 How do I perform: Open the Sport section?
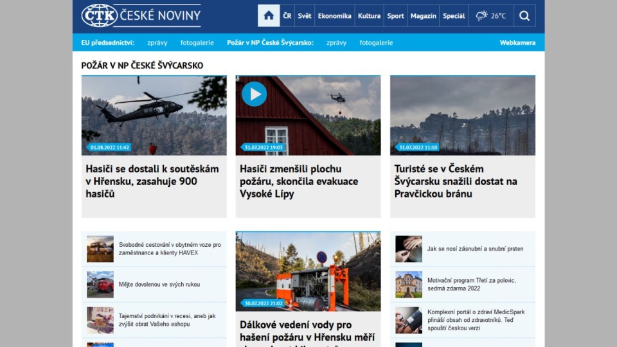click(395, 15)
